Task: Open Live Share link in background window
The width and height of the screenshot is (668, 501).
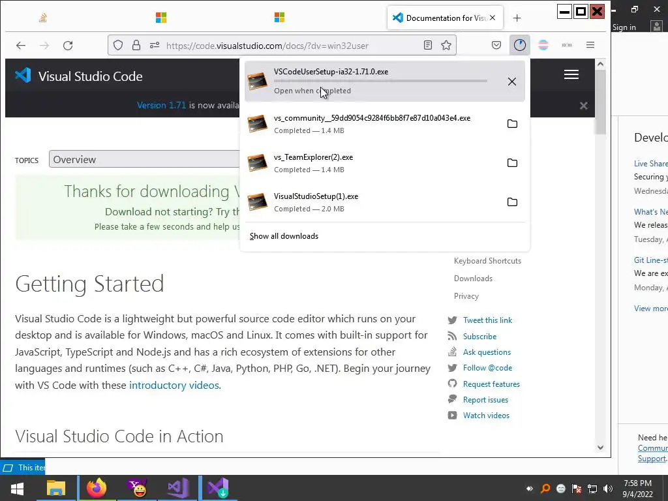Action: pyautogui.click(x=650, y=164)
